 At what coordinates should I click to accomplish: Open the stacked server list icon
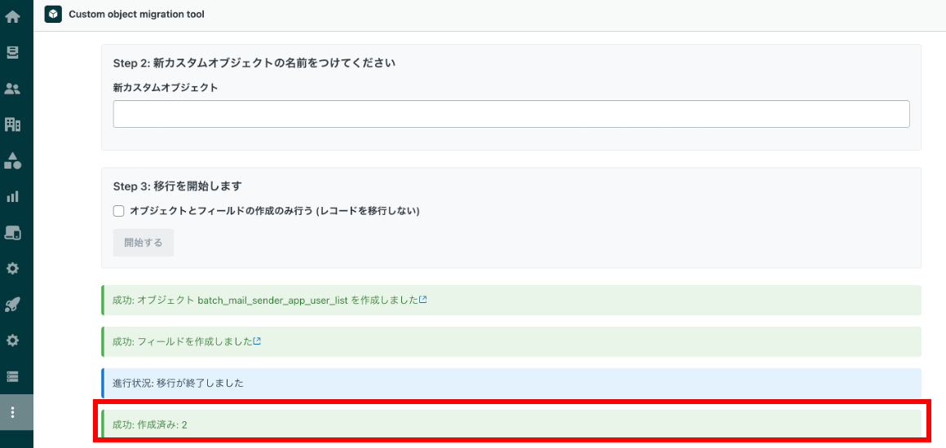click(x=13, y=376)
